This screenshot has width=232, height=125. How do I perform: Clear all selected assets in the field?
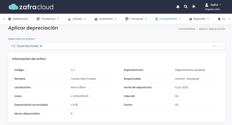tap(214, 46)
